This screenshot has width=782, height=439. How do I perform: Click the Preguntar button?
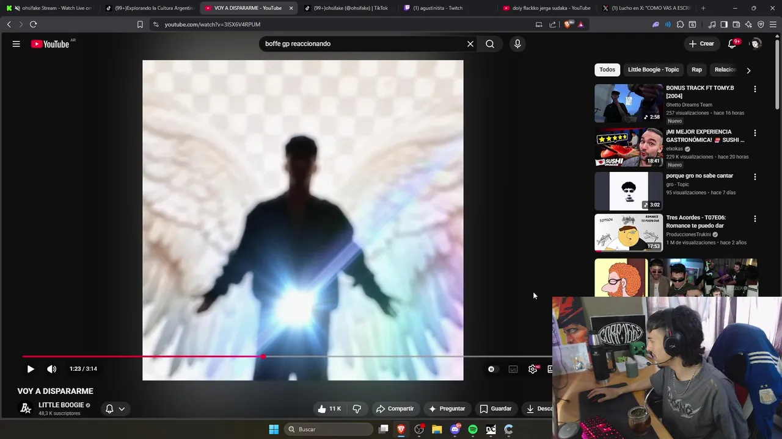447,409
